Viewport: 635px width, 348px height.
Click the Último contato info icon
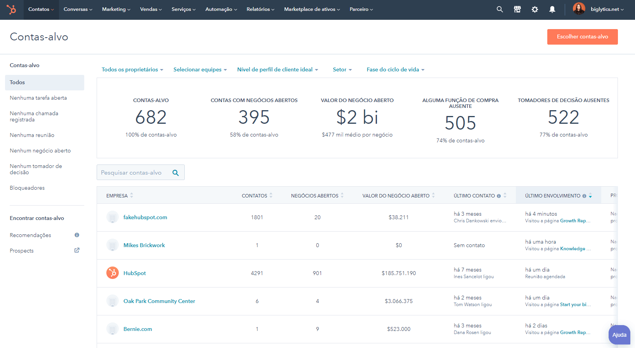click(499, 196)
